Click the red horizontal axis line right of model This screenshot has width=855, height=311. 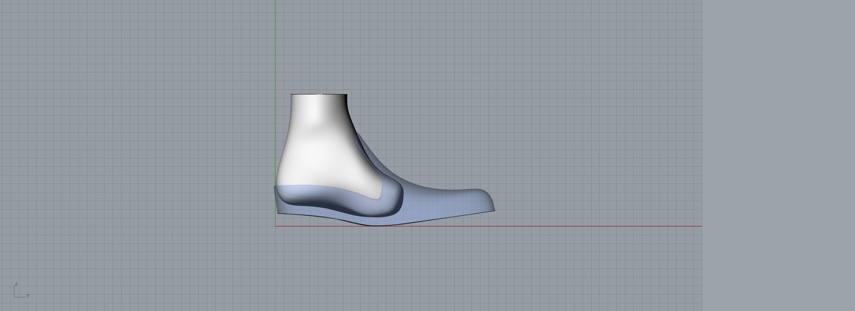(583, 226)
